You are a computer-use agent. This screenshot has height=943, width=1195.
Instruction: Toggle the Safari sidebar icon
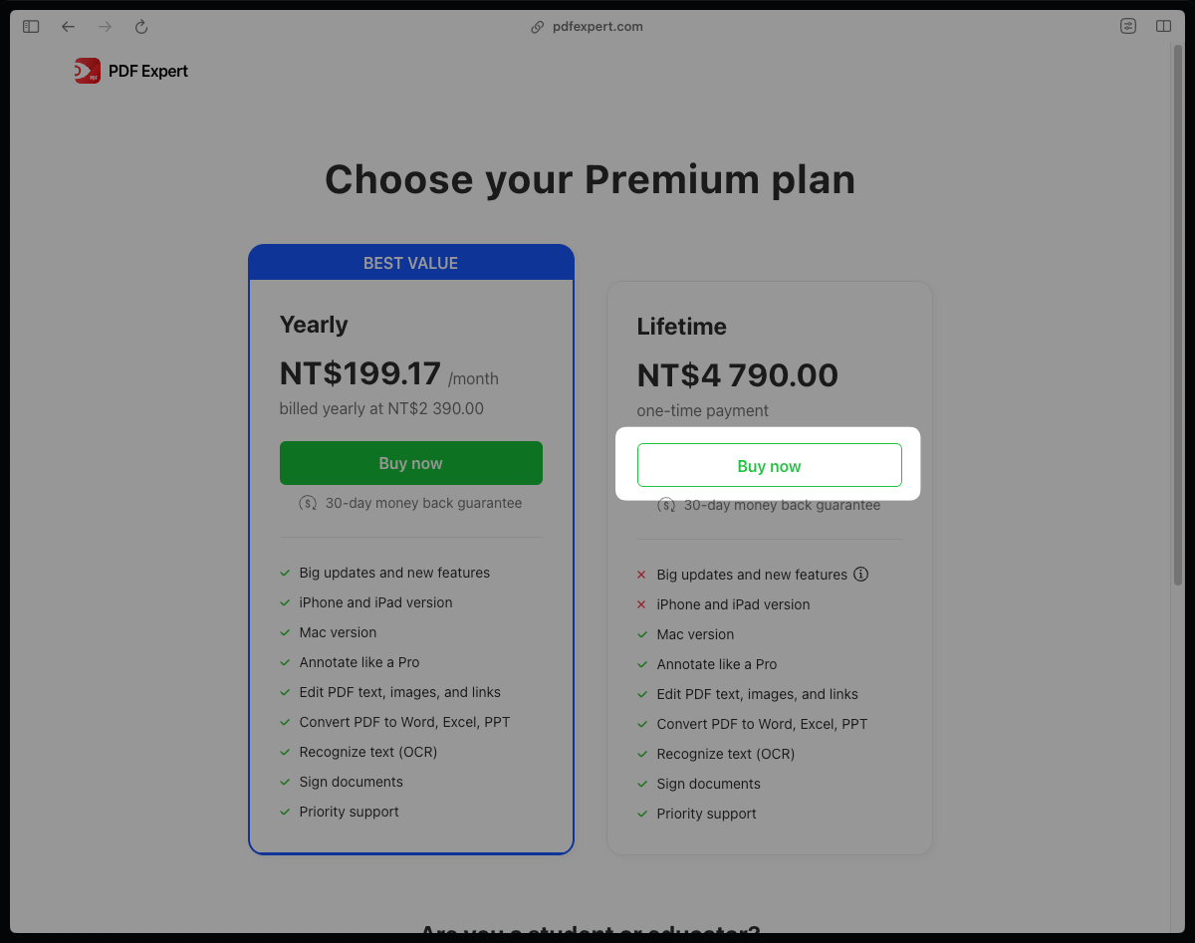tap(31, 27)
